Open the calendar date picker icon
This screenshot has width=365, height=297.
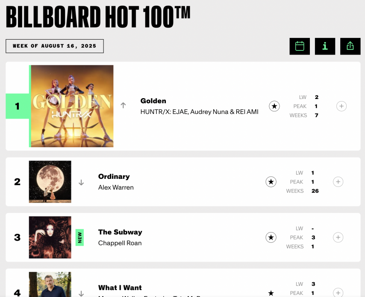(300, 46)
